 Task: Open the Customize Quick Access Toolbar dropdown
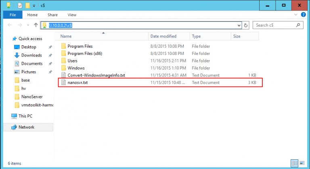tap(34, 6)
